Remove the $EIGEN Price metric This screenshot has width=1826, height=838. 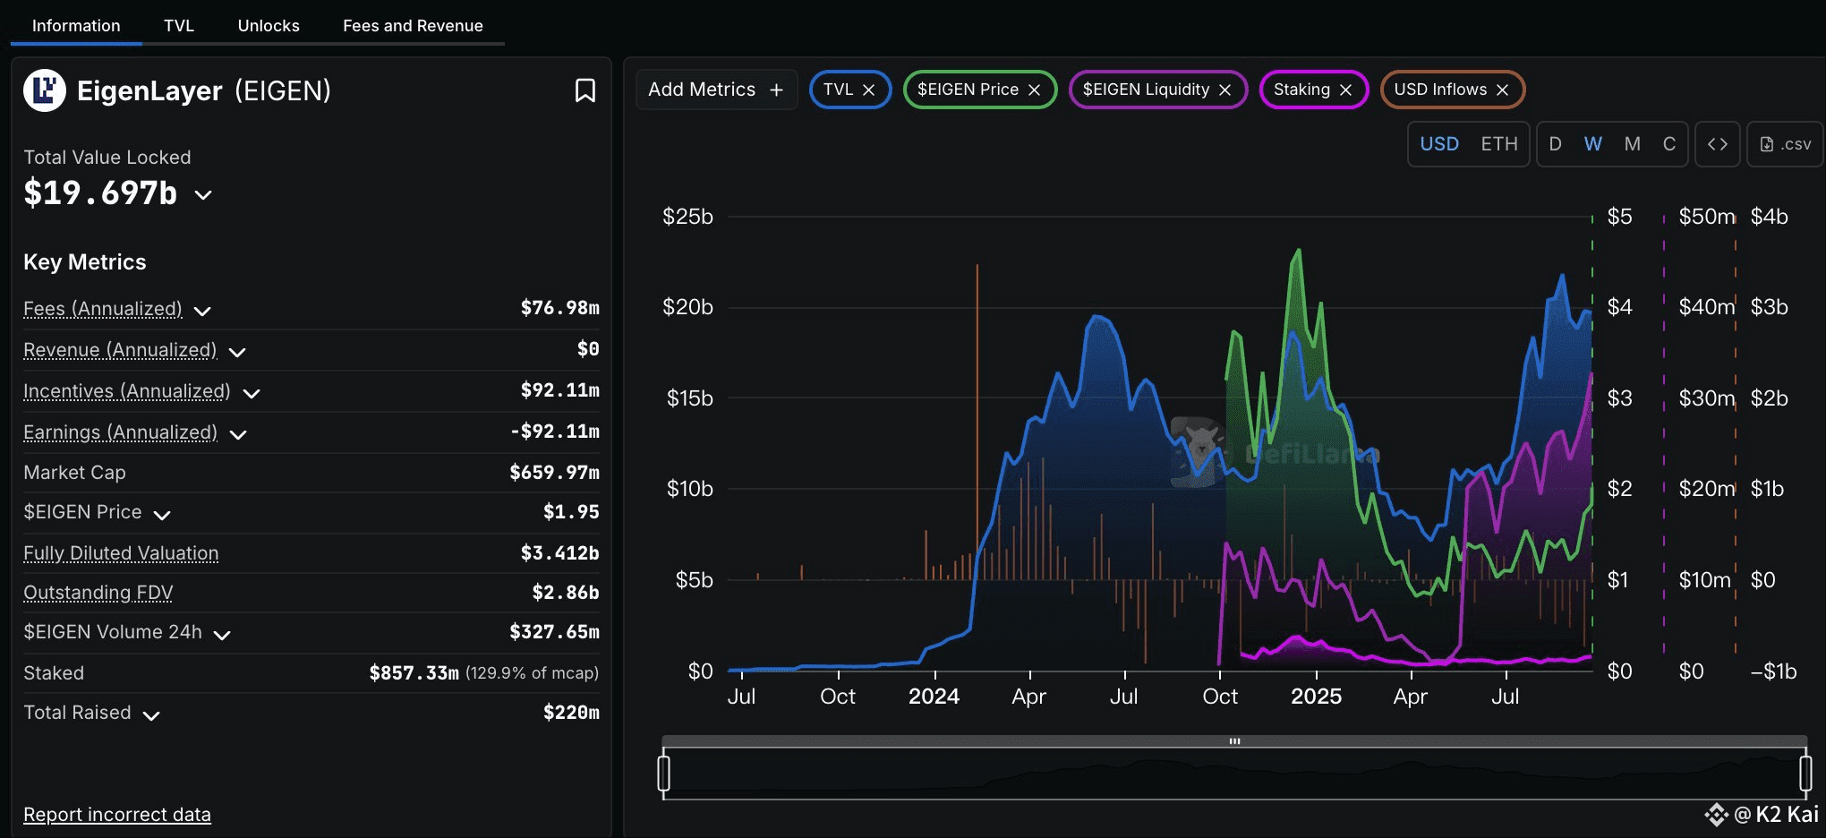point(1034,90)
